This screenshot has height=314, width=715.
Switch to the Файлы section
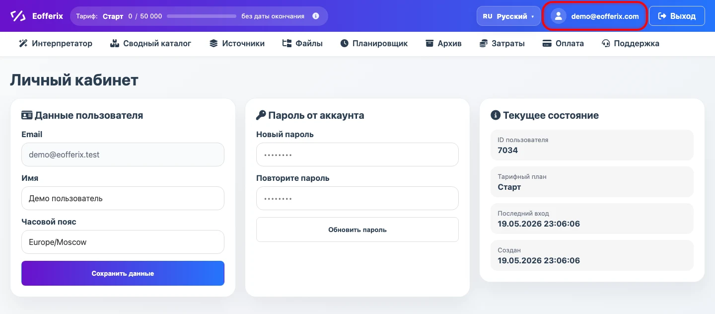[x=302, y=43]
